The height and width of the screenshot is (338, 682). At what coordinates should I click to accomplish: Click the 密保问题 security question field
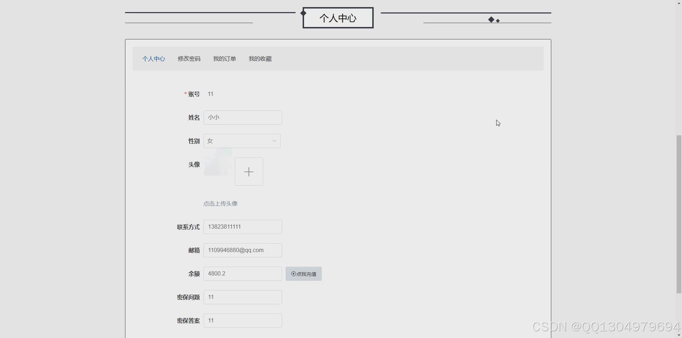point(242,297)
